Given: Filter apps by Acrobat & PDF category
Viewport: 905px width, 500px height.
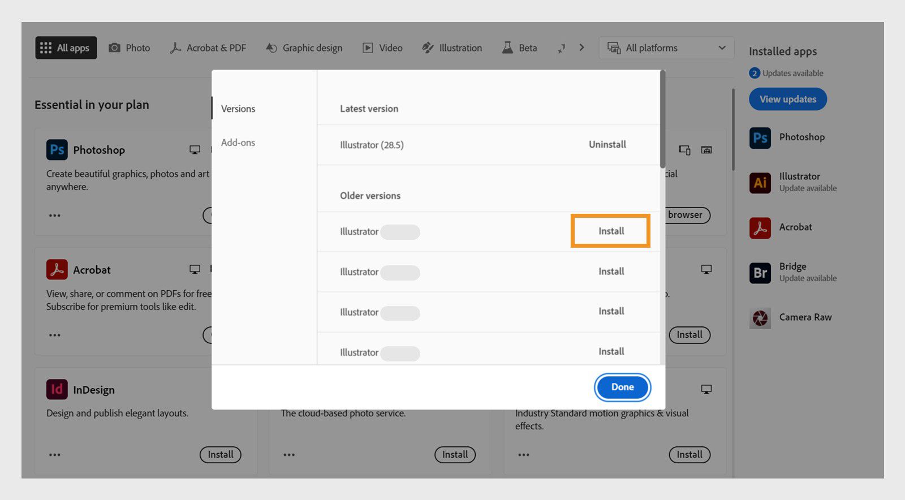Looking at the screenshot, I should click(x=208, y=48).
